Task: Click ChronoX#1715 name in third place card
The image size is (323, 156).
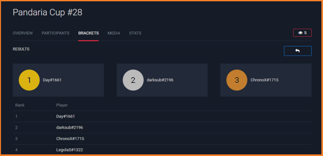Action: click(x=265, y=80)
